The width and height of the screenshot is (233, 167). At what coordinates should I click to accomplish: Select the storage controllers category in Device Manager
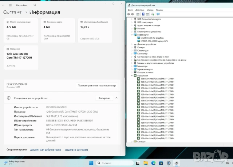coord(162,60)
